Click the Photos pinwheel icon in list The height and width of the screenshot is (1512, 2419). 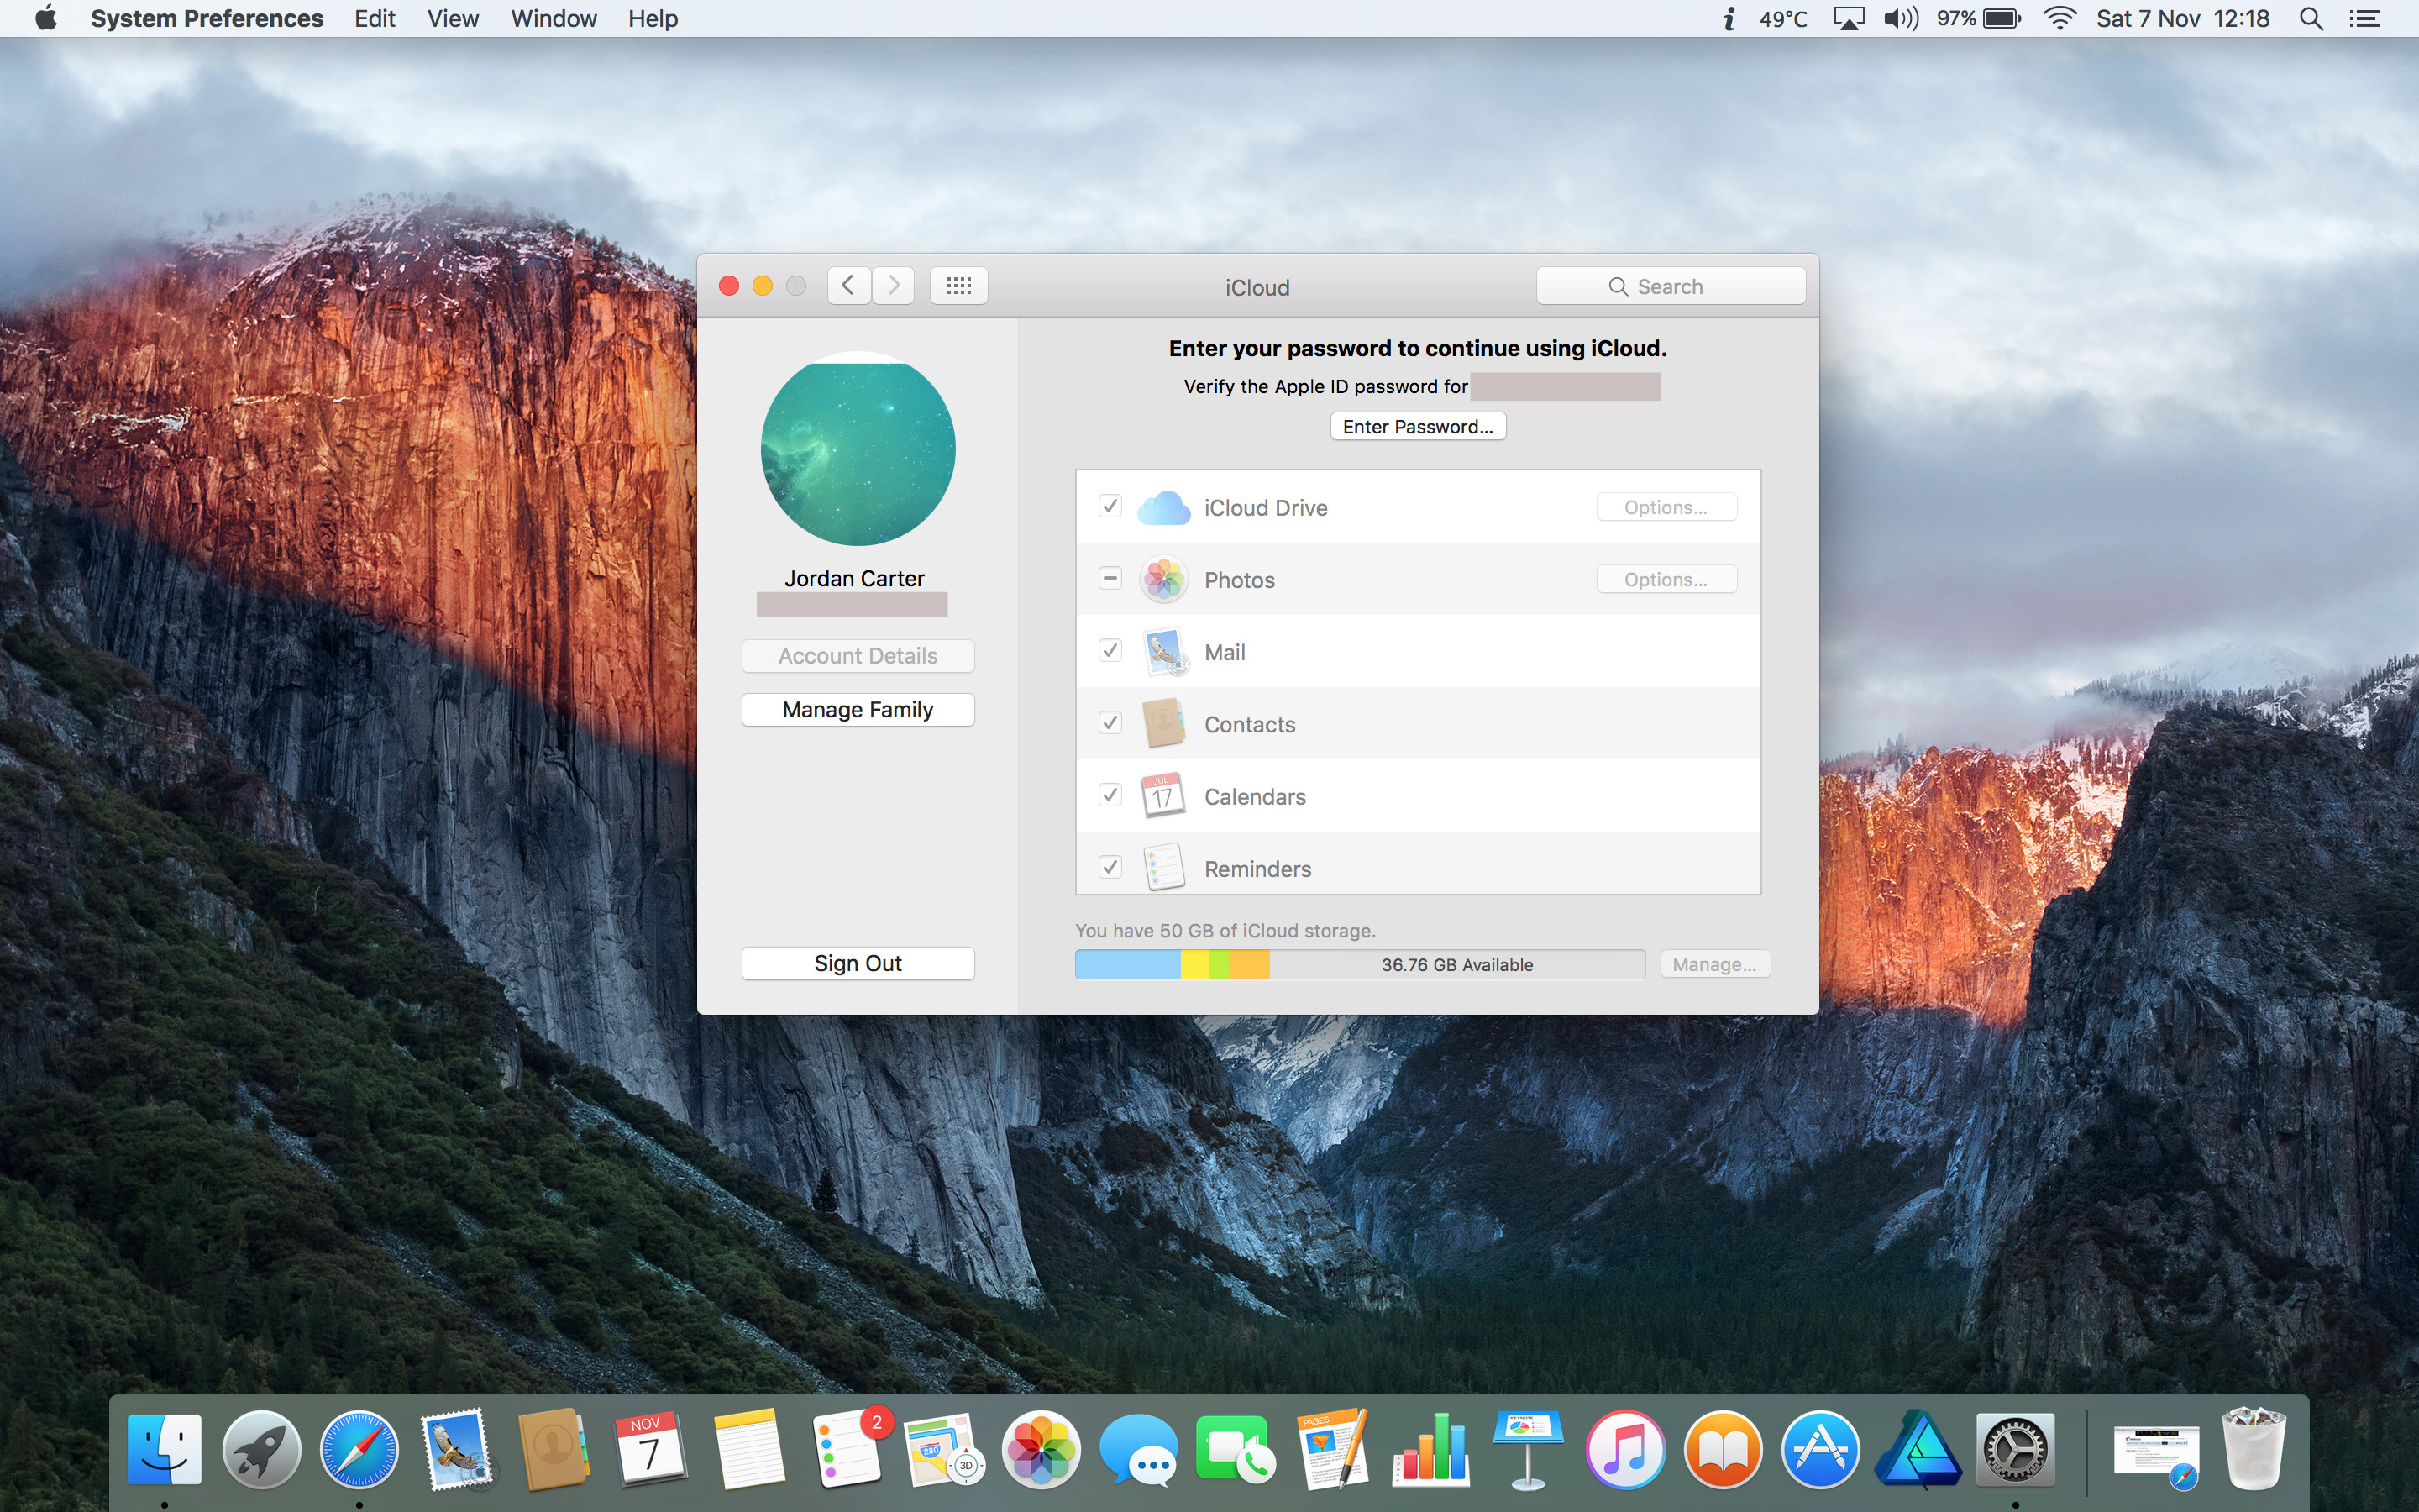(x=1163, y=579)
